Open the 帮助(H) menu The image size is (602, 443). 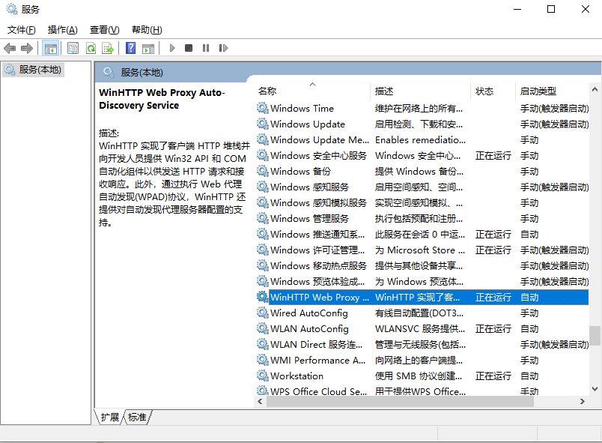147,30
